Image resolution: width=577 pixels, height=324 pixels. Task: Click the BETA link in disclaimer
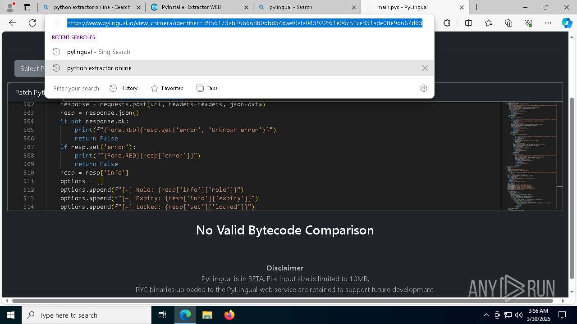tap(256, 279)
